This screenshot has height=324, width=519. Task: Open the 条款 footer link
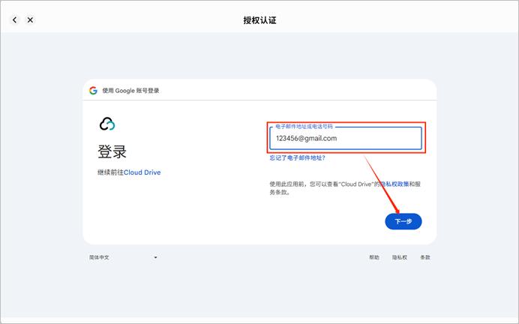point(425,257)
